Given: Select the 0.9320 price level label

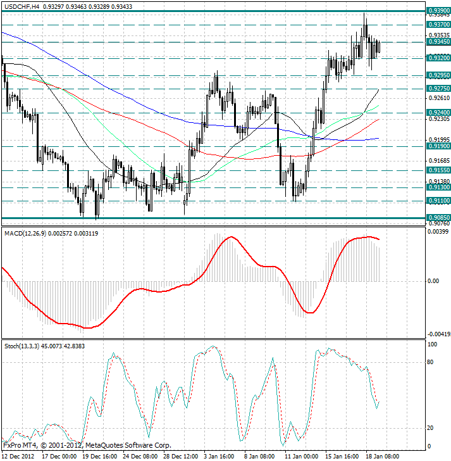Looking at the screenshot, I should pos(438,58).
